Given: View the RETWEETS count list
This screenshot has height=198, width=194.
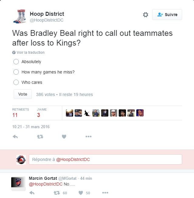Looking at the screenshot, I should (20, 113).
